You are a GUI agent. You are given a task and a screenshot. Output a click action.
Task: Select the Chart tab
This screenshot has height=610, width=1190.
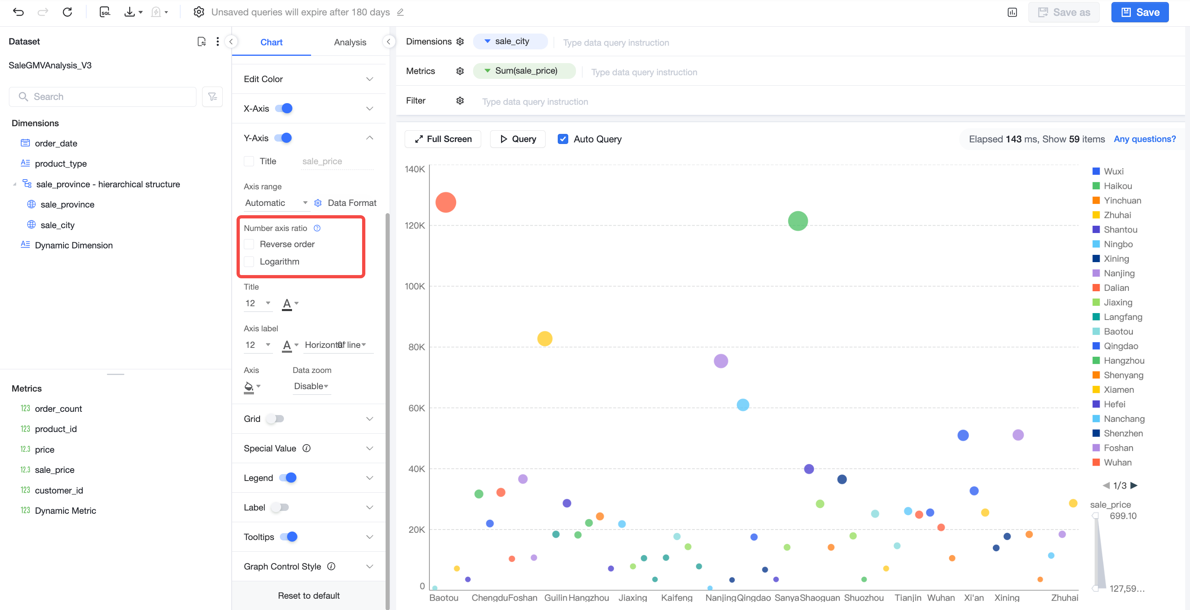tap(271, 42)
